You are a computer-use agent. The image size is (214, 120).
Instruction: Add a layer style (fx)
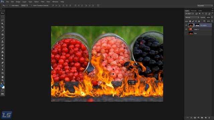click(x=191, y=118)
